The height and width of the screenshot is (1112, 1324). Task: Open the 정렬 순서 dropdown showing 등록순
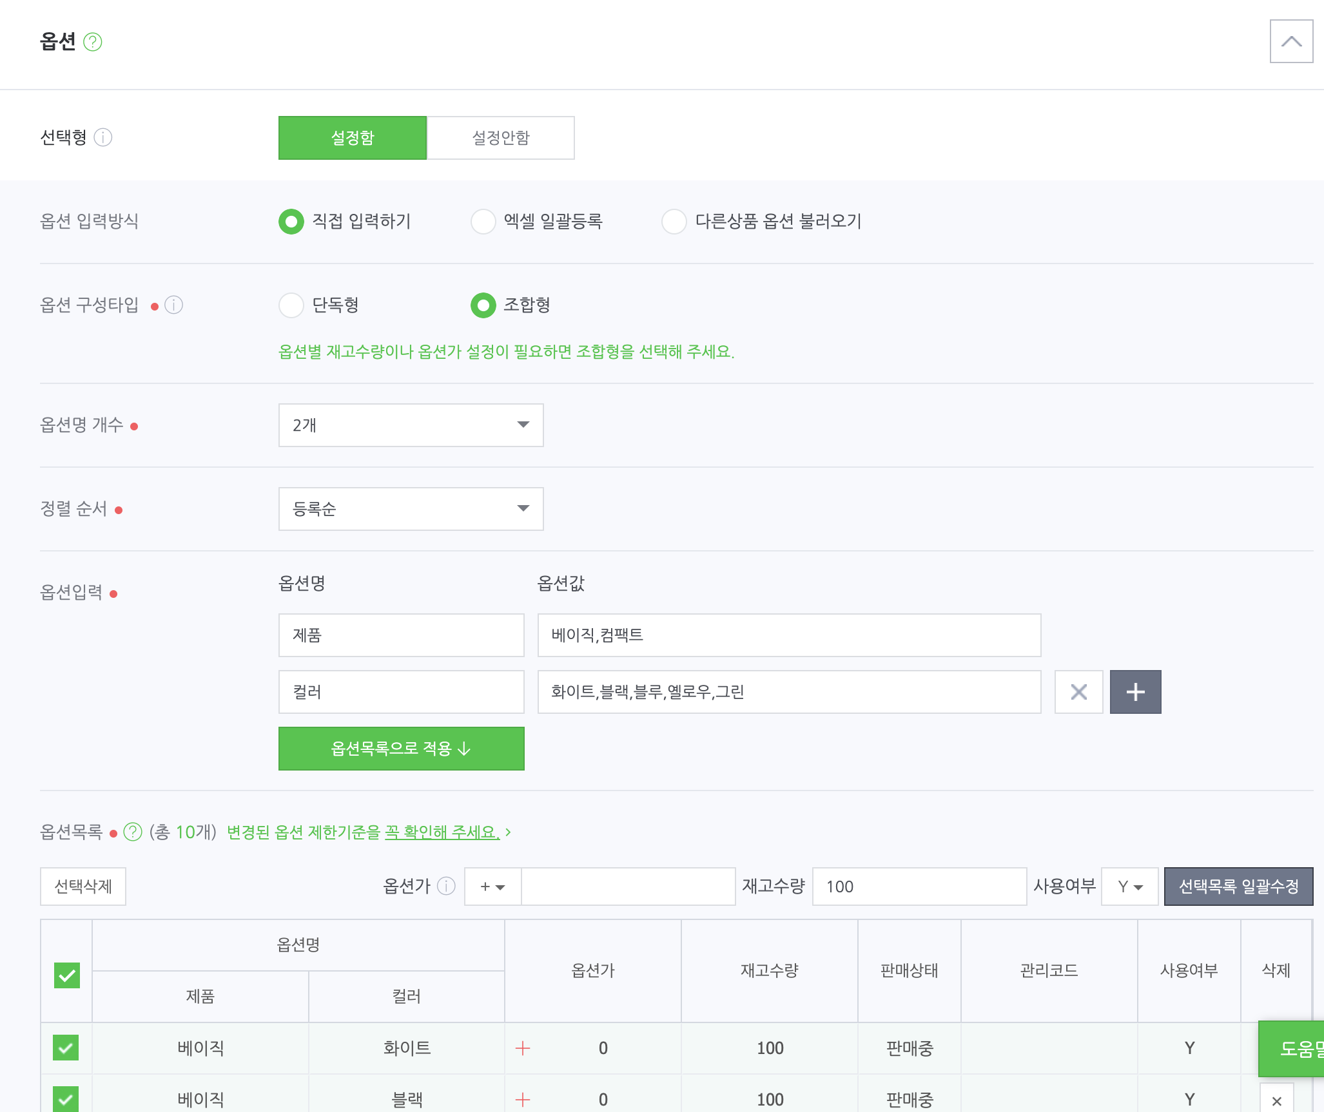(x=411, y=509)
